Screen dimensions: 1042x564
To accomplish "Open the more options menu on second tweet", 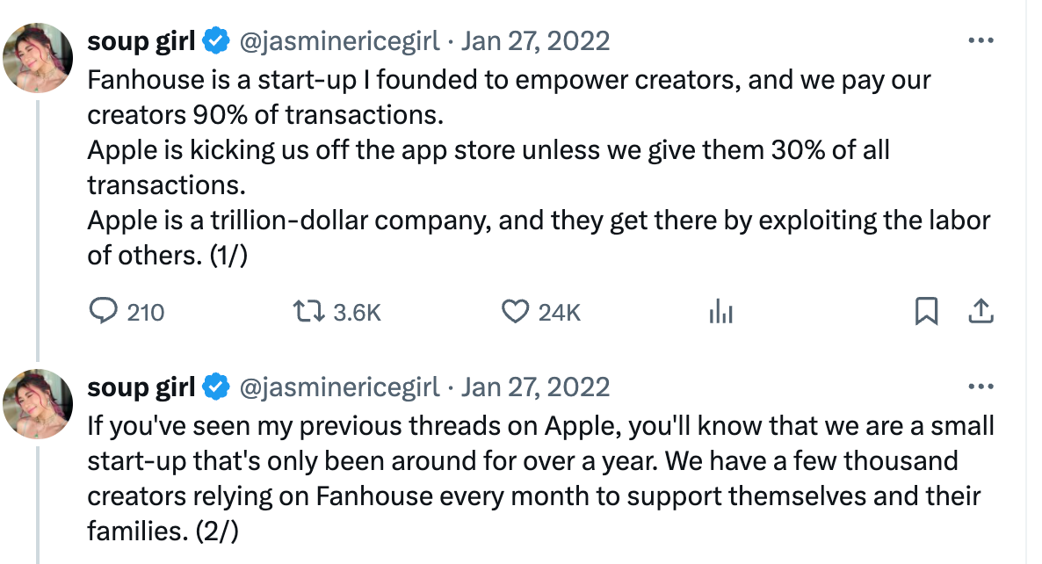I will [981, 387].
